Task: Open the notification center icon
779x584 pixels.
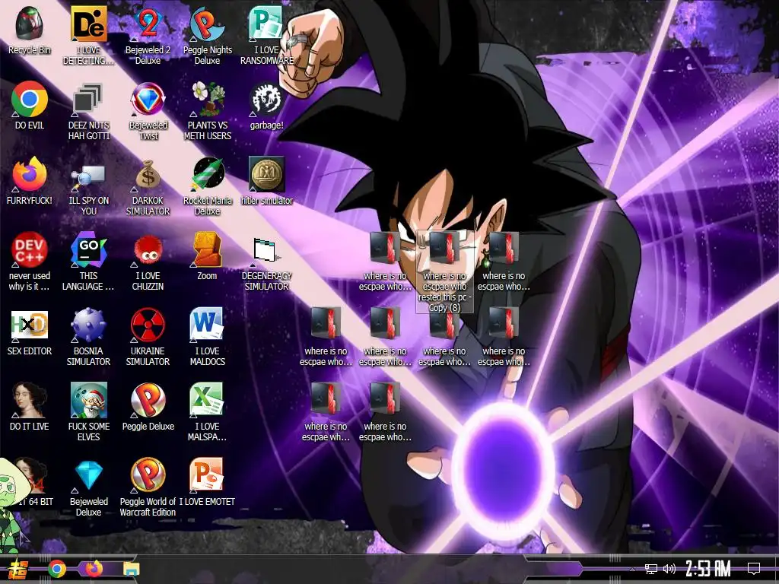Action: (754, 568)
